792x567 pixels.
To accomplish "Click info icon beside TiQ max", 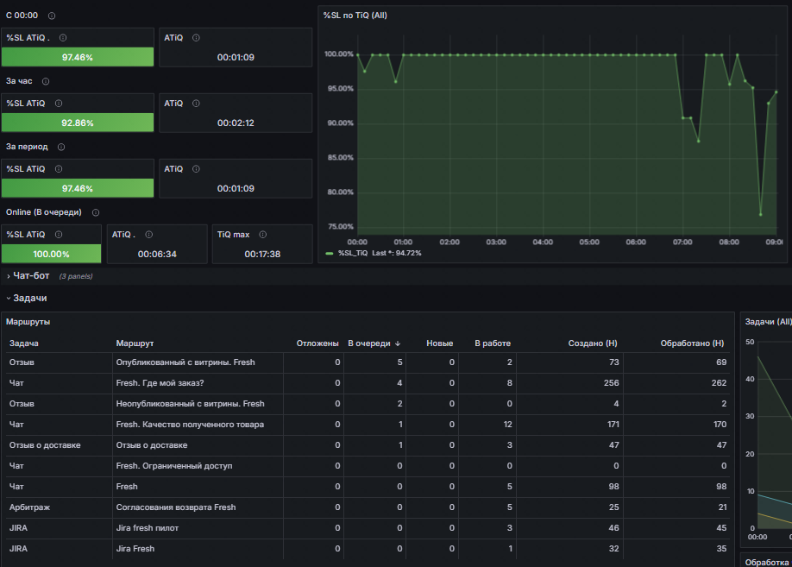I will coord(262,235).
